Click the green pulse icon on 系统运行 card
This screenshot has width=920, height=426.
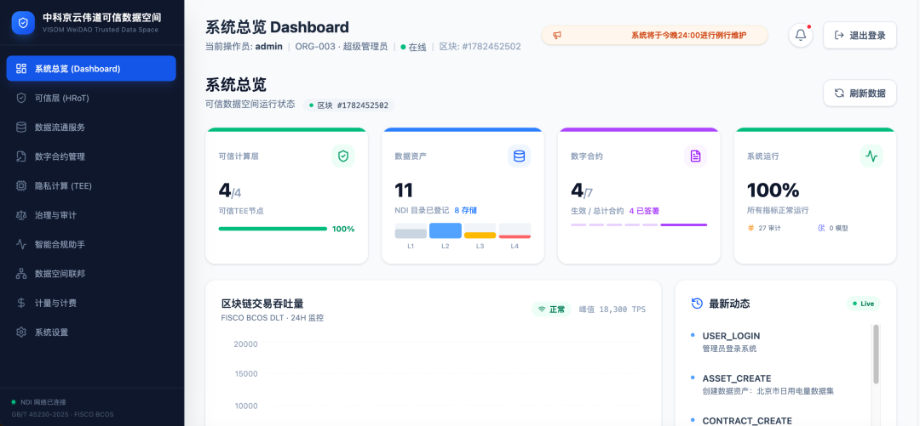pos(871,156)
